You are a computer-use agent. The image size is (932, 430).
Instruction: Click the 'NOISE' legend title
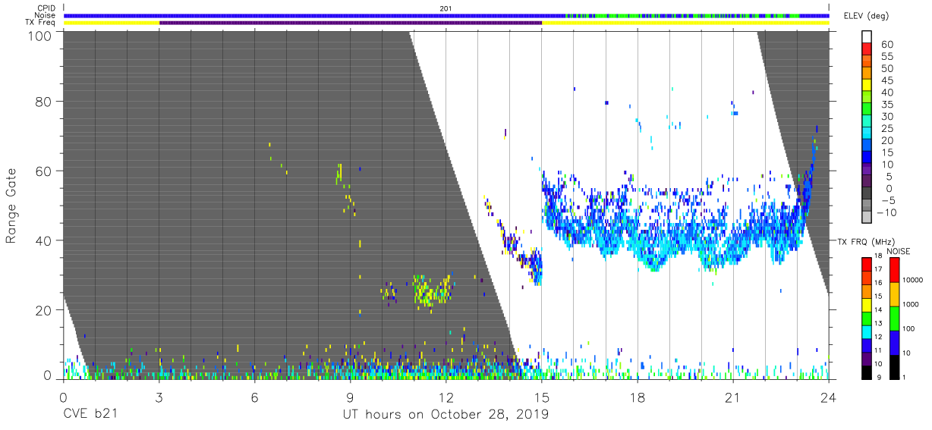[899, 250]
